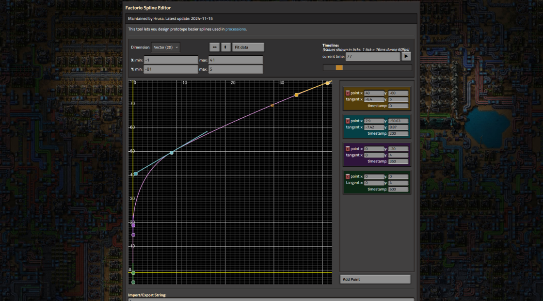Open the processions link
The width and height of the screenshot is (543, 301).
click(x=236, y=29)
